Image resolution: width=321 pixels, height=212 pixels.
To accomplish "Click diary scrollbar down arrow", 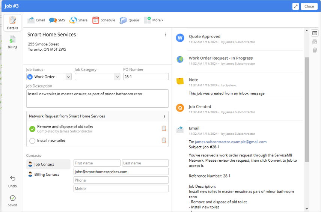I will point(307,209).
